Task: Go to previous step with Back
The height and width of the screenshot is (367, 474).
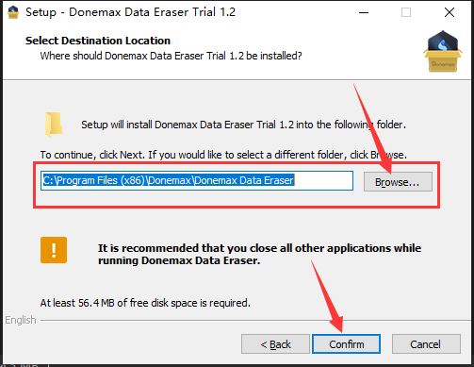Action: [x=275, y=344]
